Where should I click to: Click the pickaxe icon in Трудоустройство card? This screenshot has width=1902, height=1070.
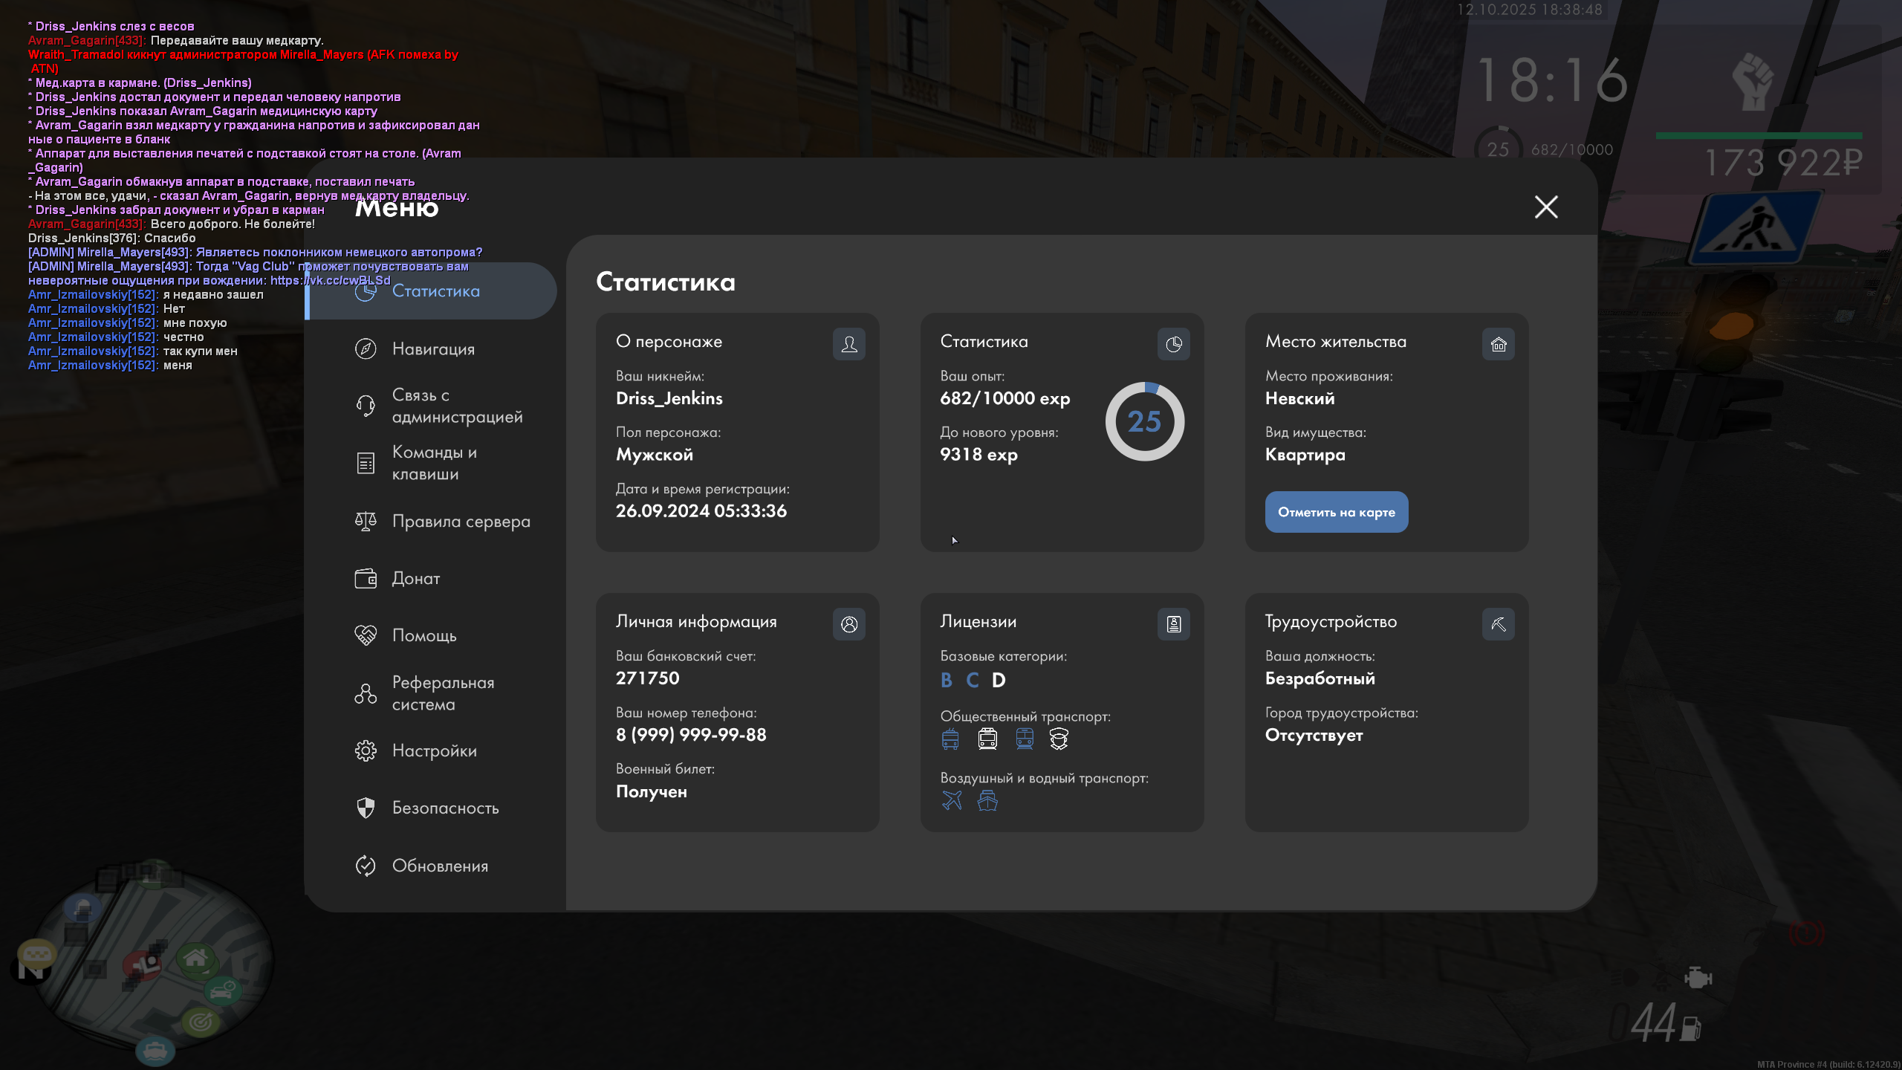[1498, 624]
